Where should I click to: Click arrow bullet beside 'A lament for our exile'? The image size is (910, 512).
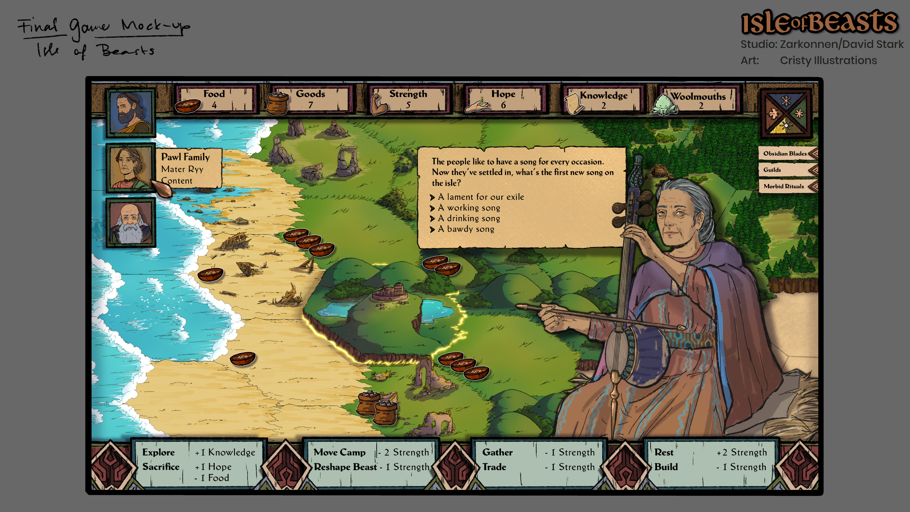click(432, 197)
